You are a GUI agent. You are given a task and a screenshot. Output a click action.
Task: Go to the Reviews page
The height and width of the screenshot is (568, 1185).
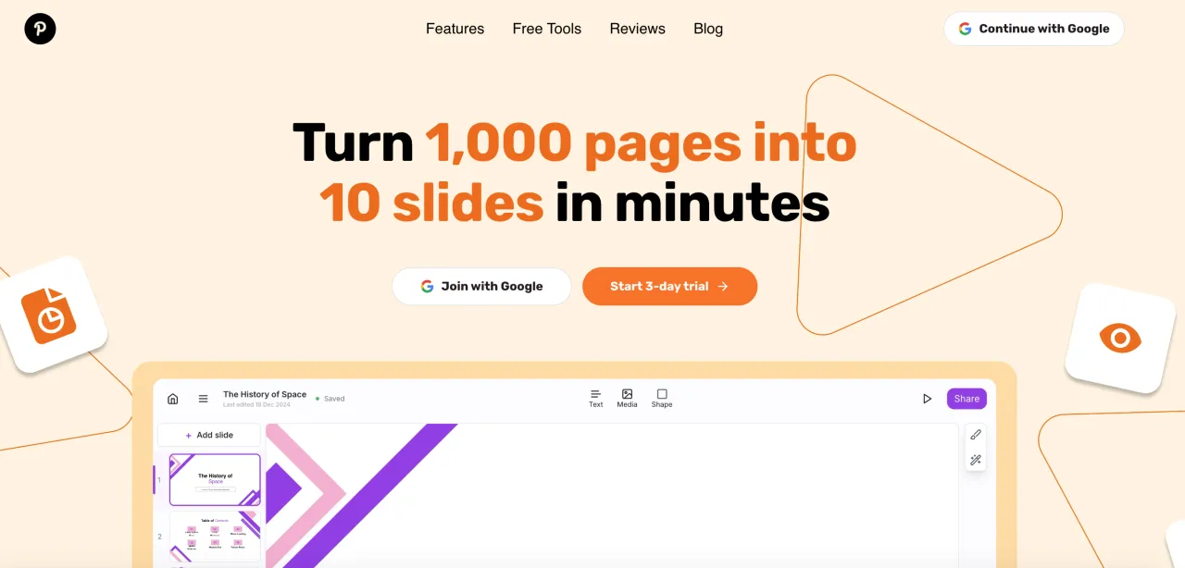coord(637,29)
